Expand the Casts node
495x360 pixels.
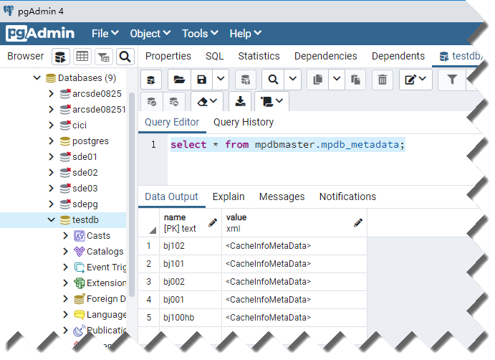pyautogui.click(x=66, y=236)
